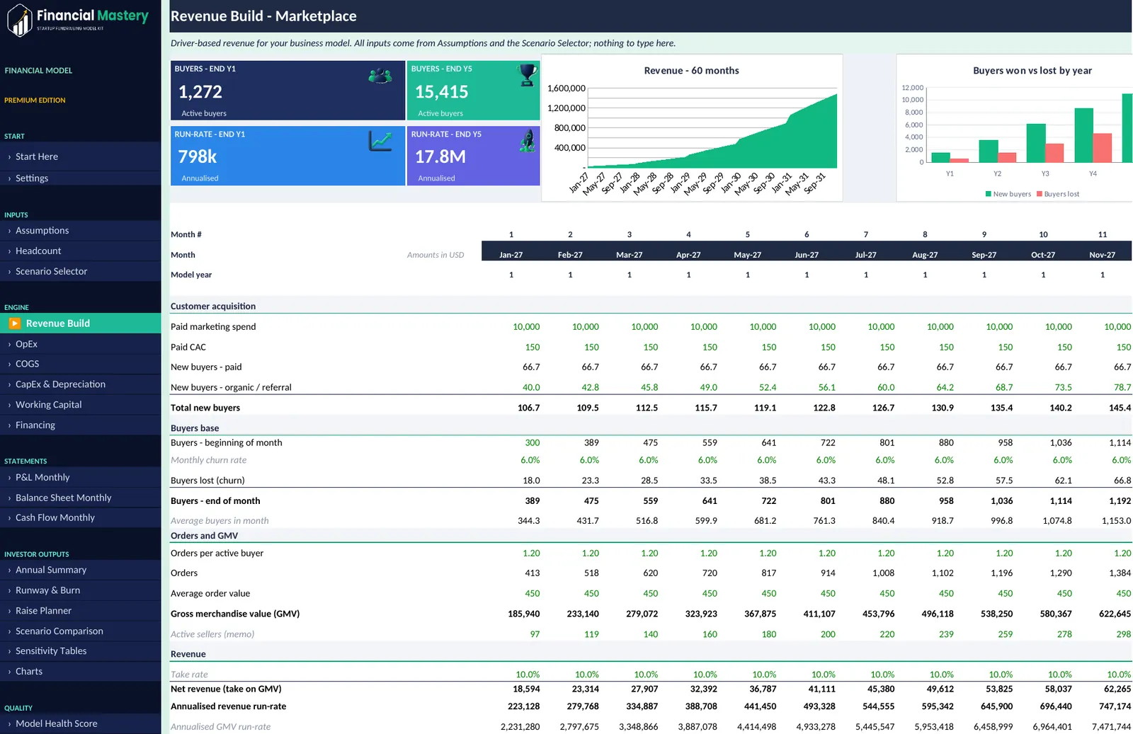Go to the Annual Summary output
This screenshot has height=734, width=1133.
[81, 570]
